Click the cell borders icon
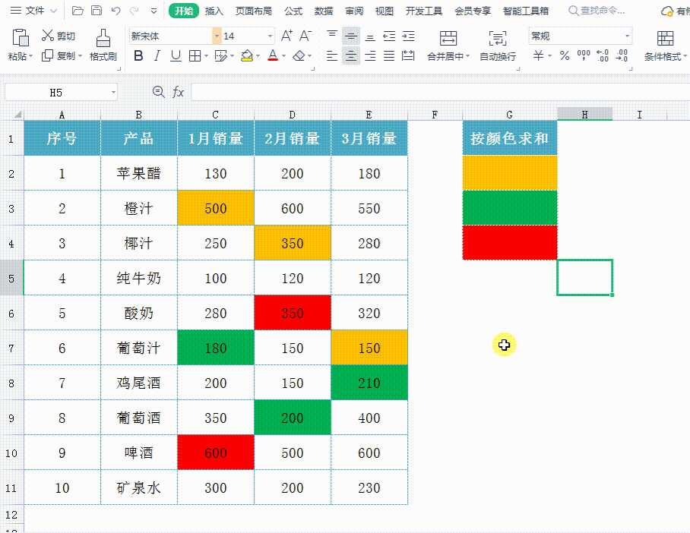 coord(195,56)
